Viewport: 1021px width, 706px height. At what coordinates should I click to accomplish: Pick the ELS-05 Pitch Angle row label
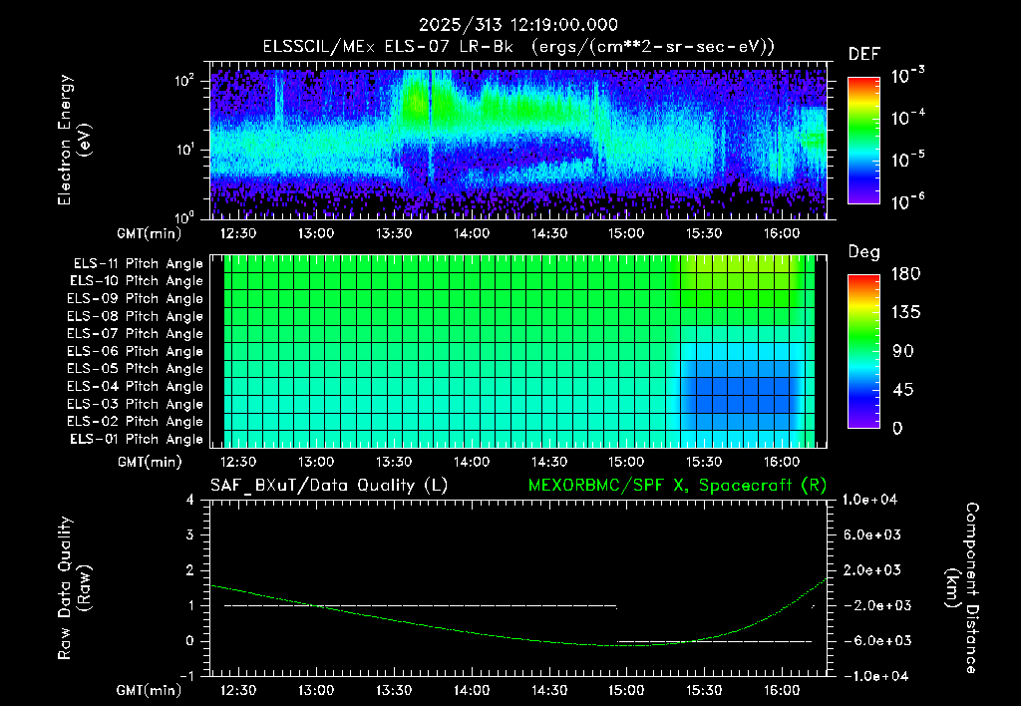136,369
